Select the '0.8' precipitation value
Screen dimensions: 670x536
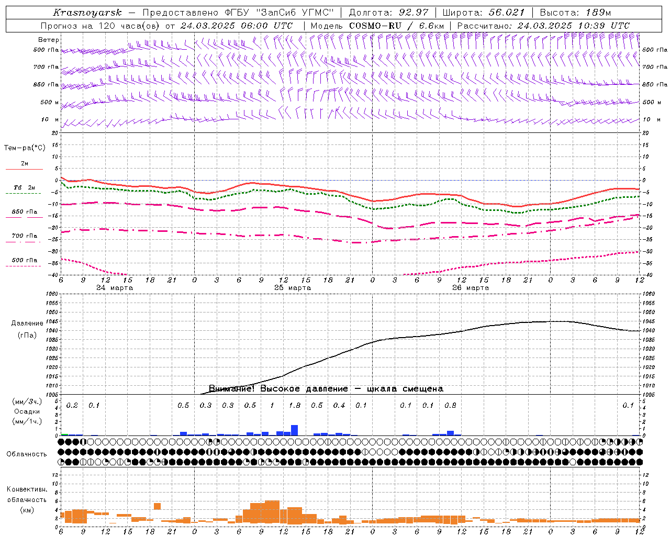(x=450, y=406)
